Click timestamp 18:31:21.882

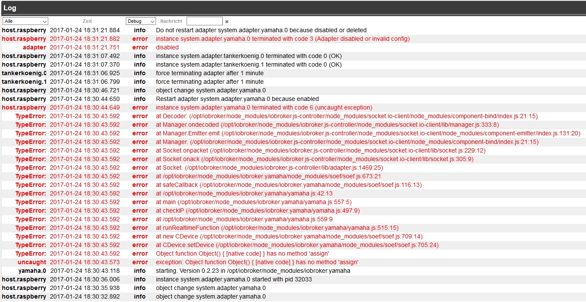[x=85, y=39]
